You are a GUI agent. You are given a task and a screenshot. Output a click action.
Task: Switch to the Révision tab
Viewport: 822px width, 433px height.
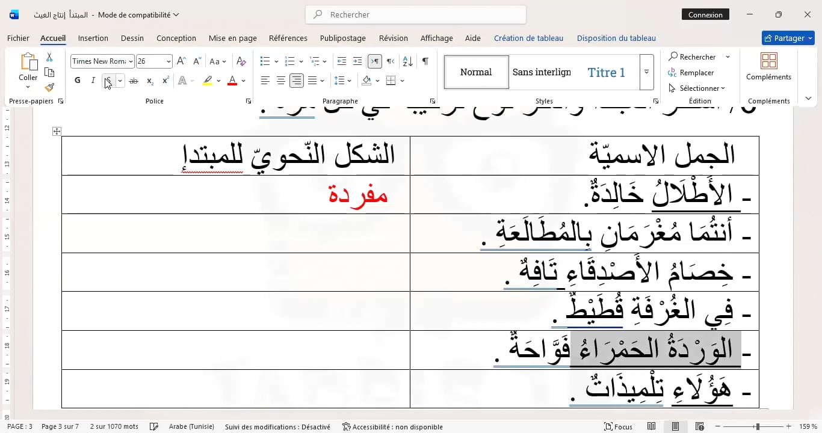pyautogui.click(x=393, y=38)
